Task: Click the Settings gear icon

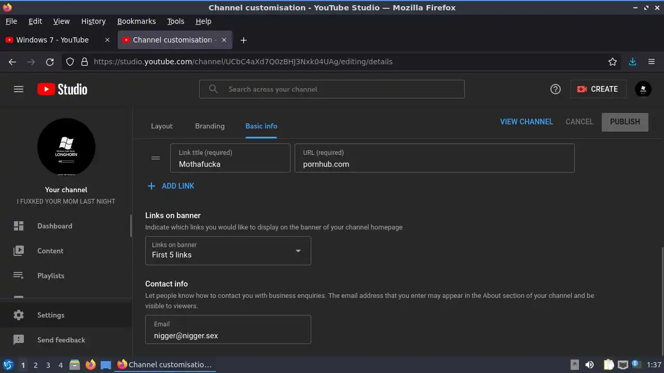Action: 19,315
